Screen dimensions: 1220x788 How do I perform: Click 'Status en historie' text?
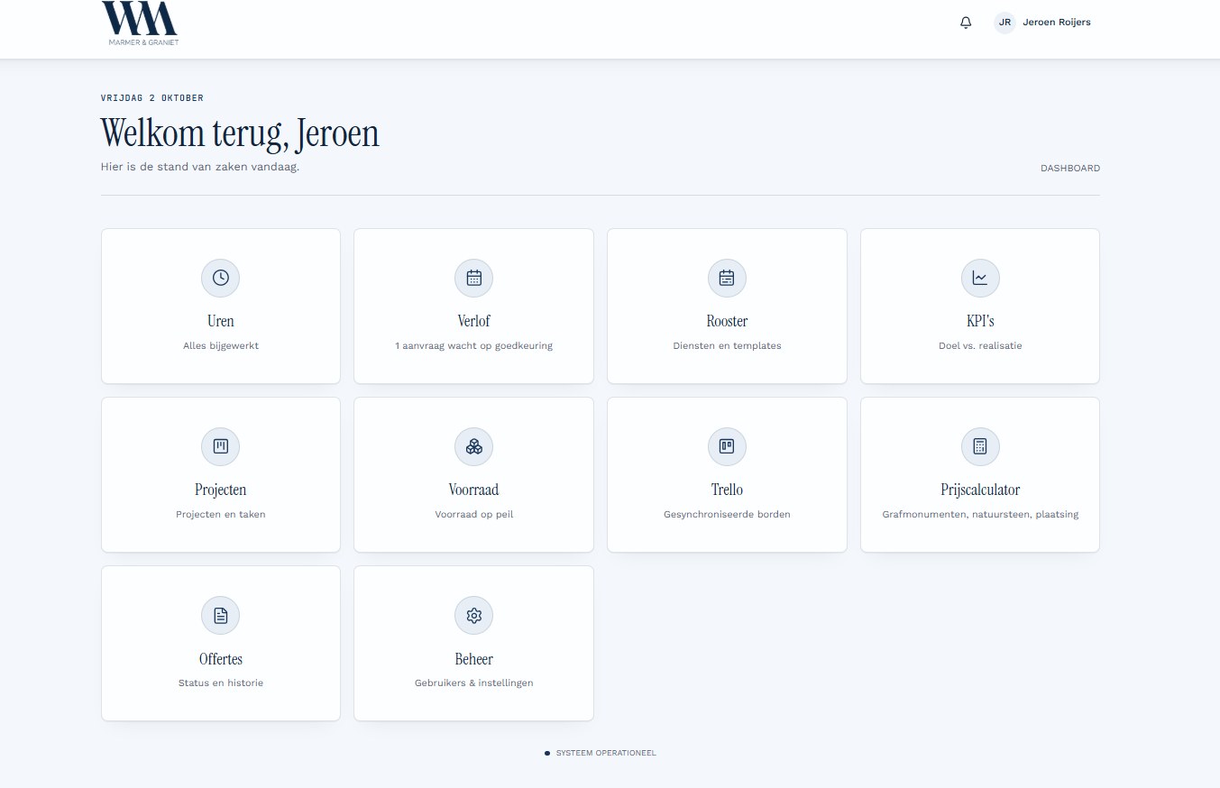221,683
